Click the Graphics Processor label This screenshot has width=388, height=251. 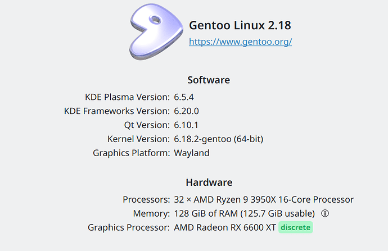pos(128,227)
